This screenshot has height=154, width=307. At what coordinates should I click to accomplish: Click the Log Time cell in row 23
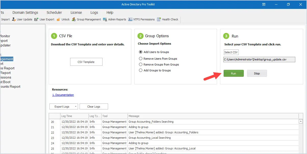click(x=74, y=138)
